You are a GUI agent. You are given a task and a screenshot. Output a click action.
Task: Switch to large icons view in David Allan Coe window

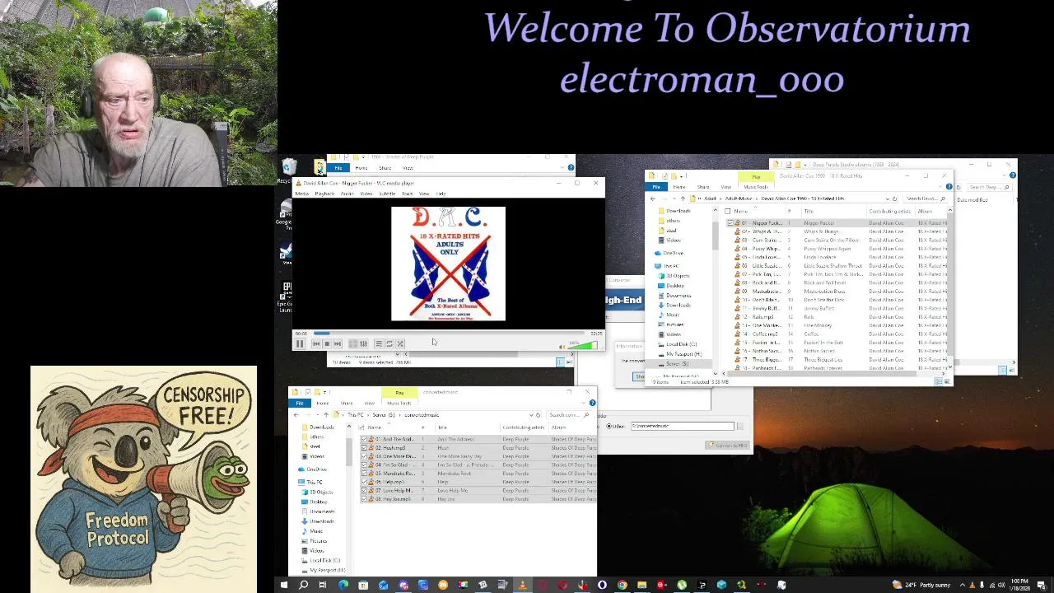[948, 381]
